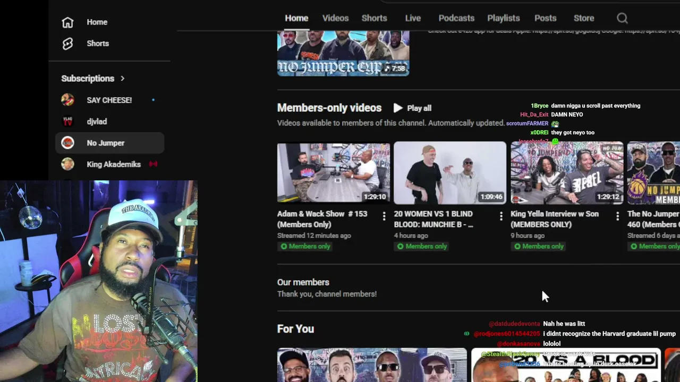Click the Home label in sidebar
This screenshot has height=382, width=680.
pyautogui.click(x=97, y=22)
